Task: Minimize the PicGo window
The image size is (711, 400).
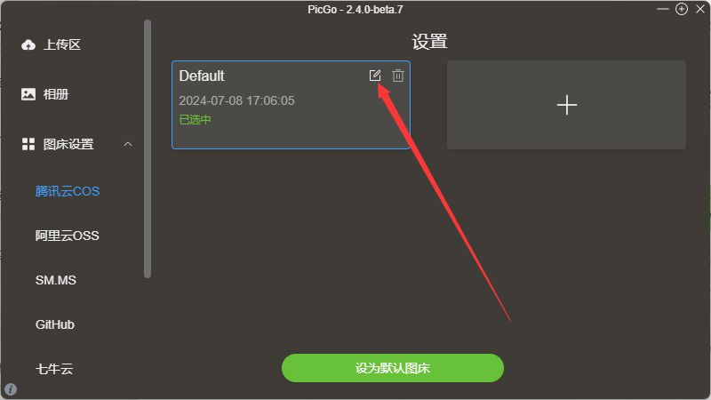Action: tap(662, 9)
